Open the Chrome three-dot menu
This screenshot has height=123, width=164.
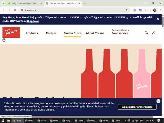click(160, 10)
